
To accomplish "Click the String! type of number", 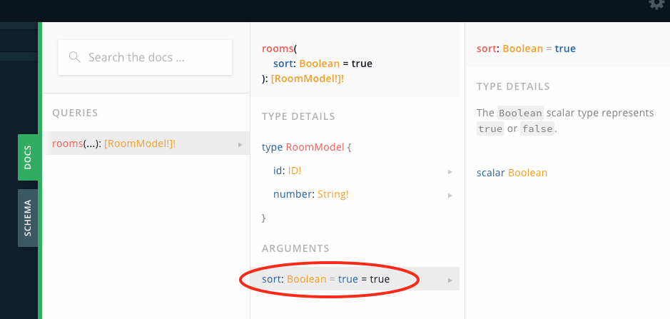I will coord(333,195).
